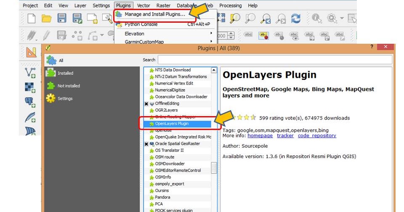Click the highlighted labeling options icon

pyautogui.click(x=263, y=35)
